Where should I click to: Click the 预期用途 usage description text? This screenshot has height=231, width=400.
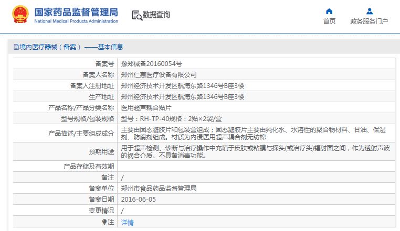pyautogui.click(x=255, y=151)
